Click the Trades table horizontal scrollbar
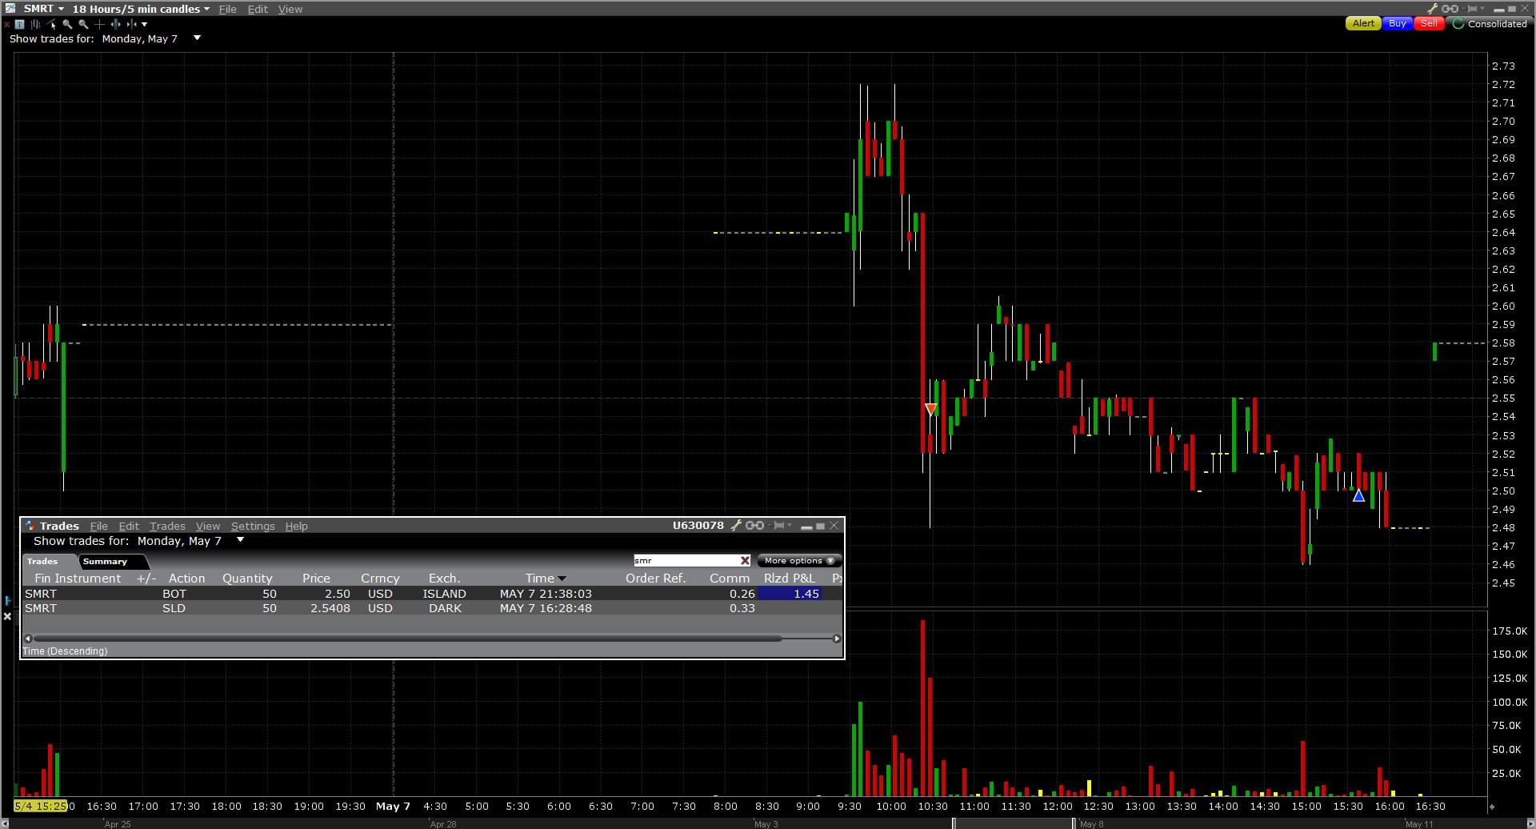Image resolution: width=1536 pixels, height=829 pixels. 407,638
